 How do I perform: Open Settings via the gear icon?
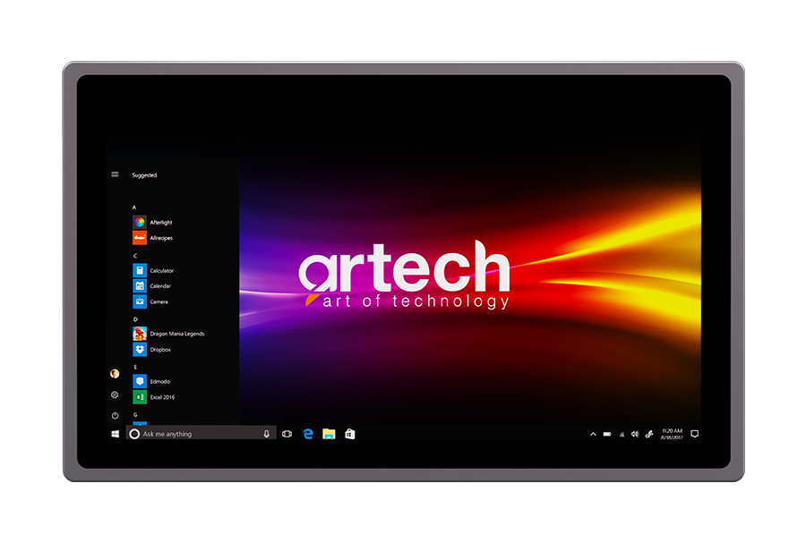coord(115,395)
